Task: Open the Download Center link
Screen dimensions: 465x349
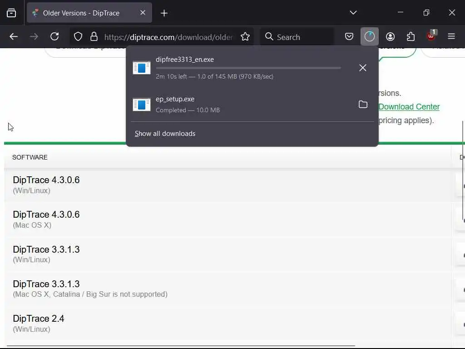Action: (409, 106)
